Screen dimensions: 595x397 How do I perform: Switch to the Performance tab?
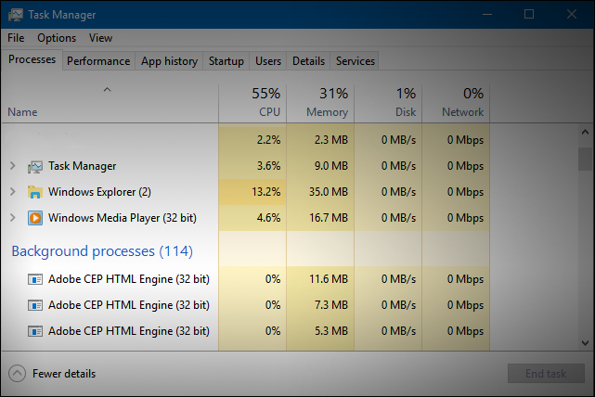pyautogui.click(x=98, y=61)
